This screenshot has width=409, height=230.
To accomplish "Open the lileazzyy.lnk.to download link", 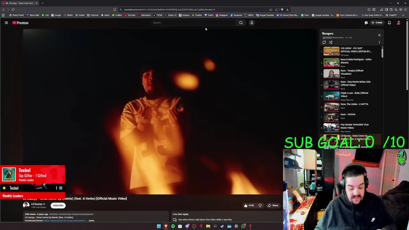I will (x=65, y=220).
